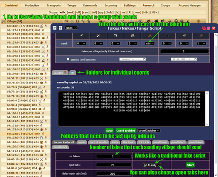Open the Troops overview tab
The image size is (218, 177).
click(x=72, y=5)
